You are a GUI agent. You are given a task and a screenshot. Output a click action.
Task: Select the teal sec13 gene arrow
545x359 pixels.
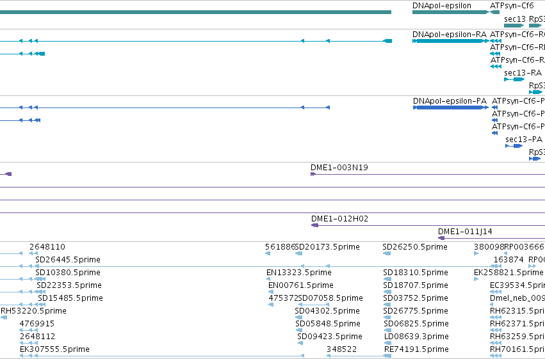pyautogui.click(x=514, y=26)
